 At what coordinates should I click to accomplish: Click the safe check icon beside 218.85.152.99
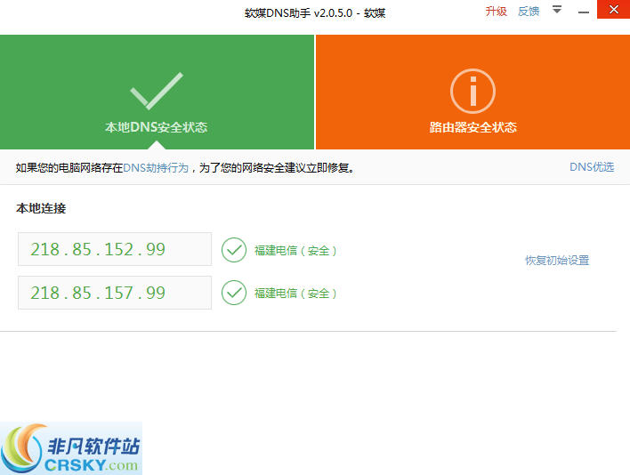(x=234, y=250)
